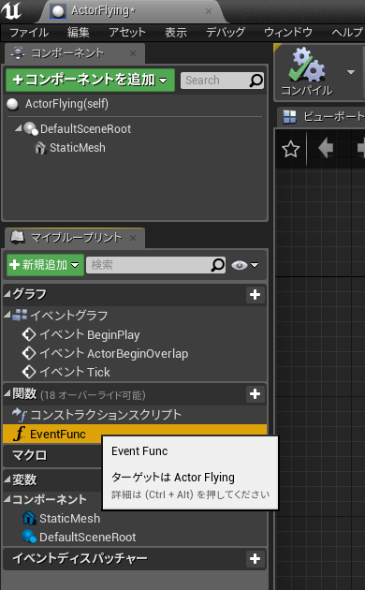The height and width of the screenshot is (590, 365).
Task: Click the back arrow navigation icon
Action: [x=326, y=148]
